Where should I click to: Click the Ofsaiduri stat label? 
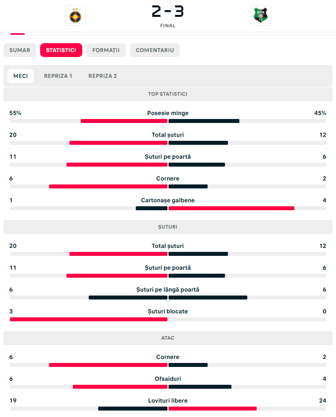pos(168,379)
